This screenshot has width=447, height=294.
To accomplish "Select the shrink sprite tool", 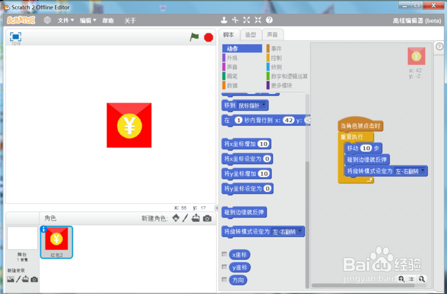I will click(257, 20).
